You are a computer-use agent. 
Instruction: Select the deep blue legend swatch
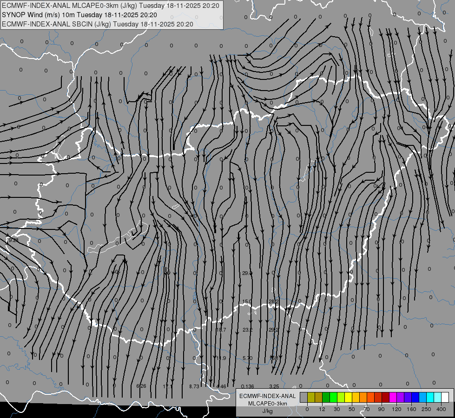click(415, 398)
